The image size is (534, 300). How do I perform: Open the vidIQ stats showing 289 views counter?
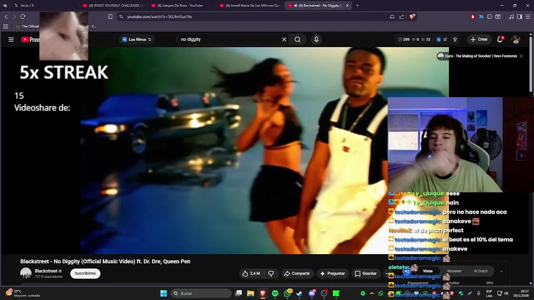tap(404, 39)
